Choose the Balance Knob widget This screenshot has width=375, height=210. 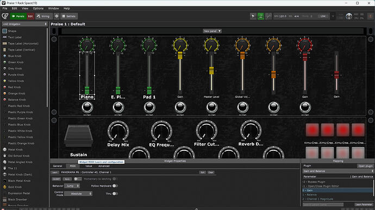point(14,100)
